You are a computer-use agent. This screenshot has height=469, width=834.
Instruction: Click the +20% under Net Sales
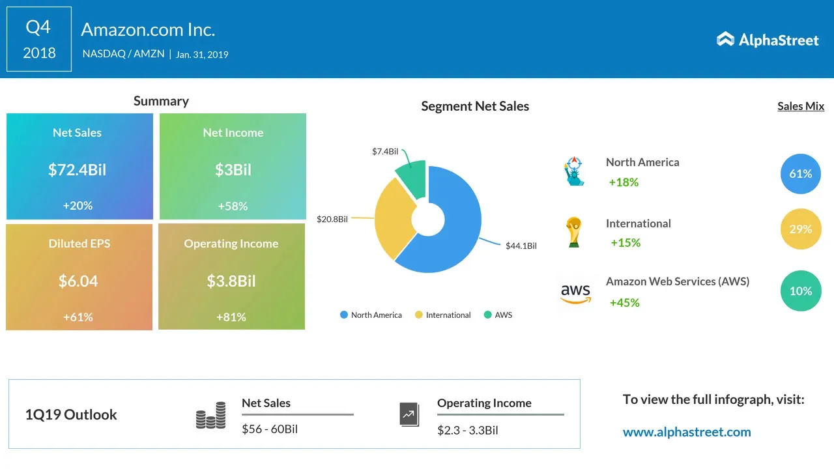(x=78, y=206)
